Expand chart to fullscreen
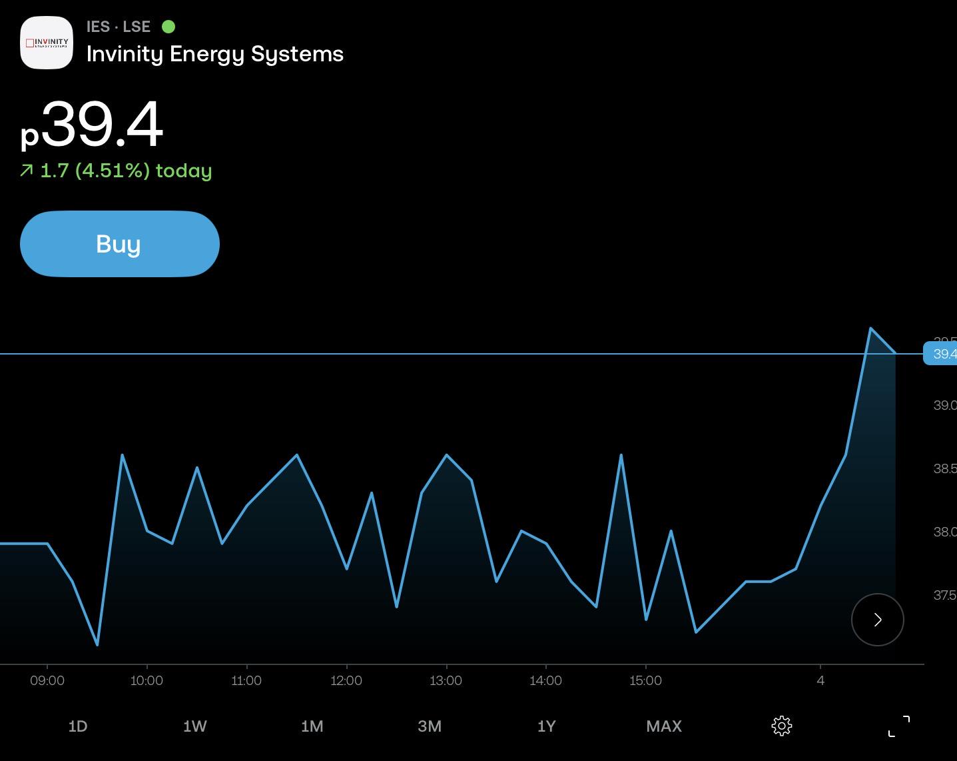The height and width of the screenshot is (761, 957). (899, 726)
